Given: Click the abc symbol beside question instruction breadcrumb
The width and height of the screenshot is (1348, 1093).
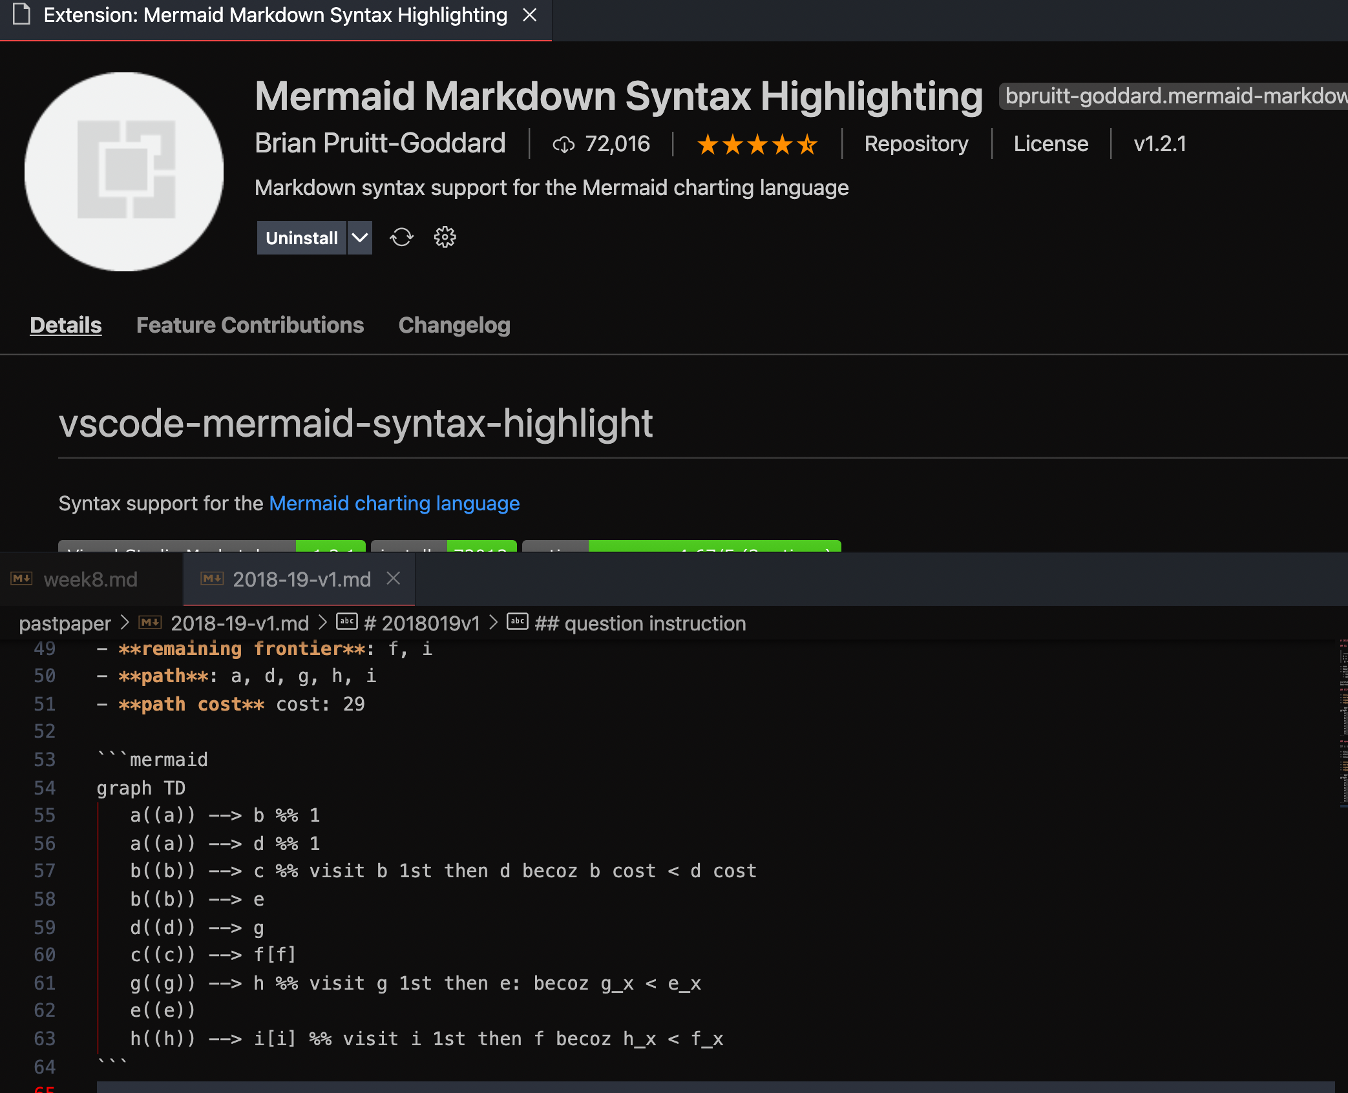Looking at the screenshot, I should pyautogui.click(x=518, y=622).
